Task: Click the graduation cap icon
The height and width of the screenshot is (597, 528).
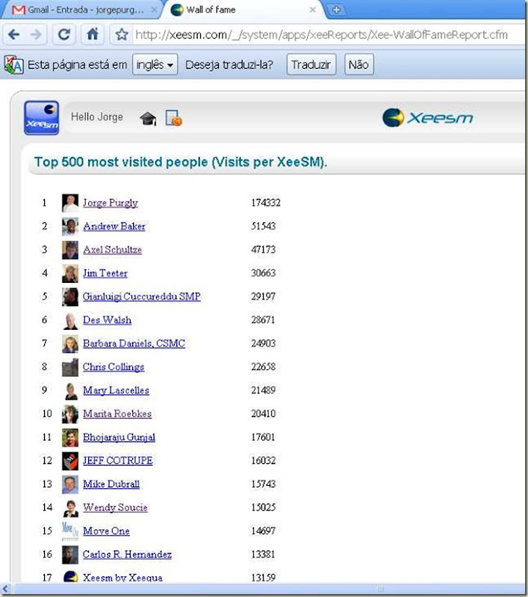Action: tap(148, 119)
